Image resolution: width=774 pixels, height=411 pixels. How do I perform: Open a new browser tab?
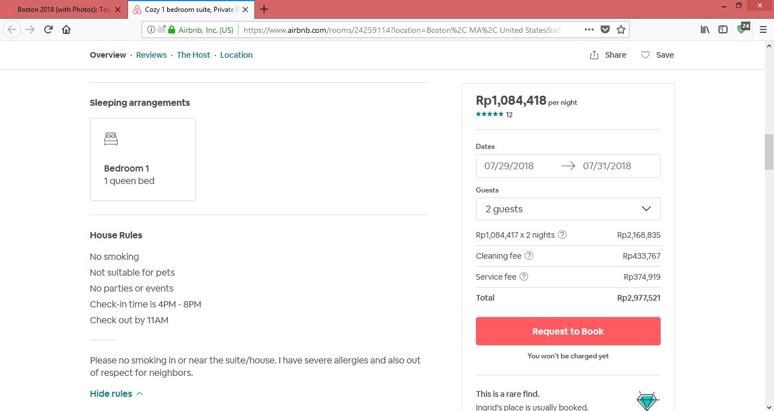264,10
